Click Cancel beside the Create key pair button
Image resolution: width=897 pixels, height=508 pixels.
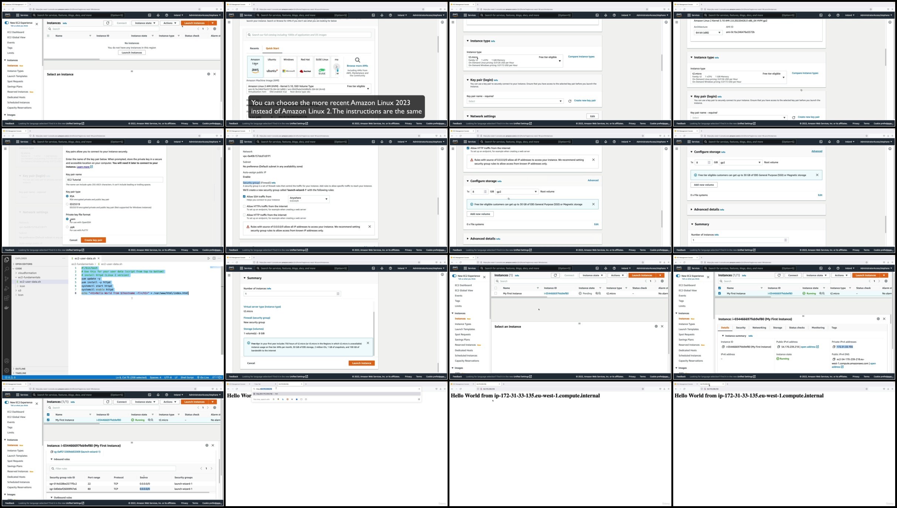[73, 240]
